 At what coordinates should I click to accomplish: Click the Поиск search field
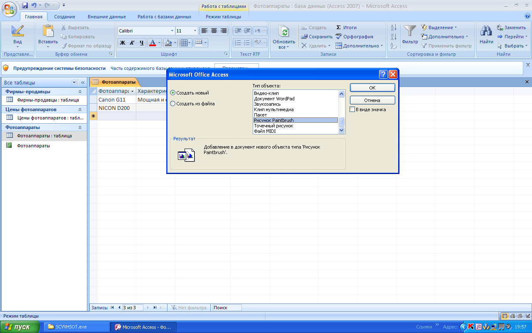click(x=227, y=308)
